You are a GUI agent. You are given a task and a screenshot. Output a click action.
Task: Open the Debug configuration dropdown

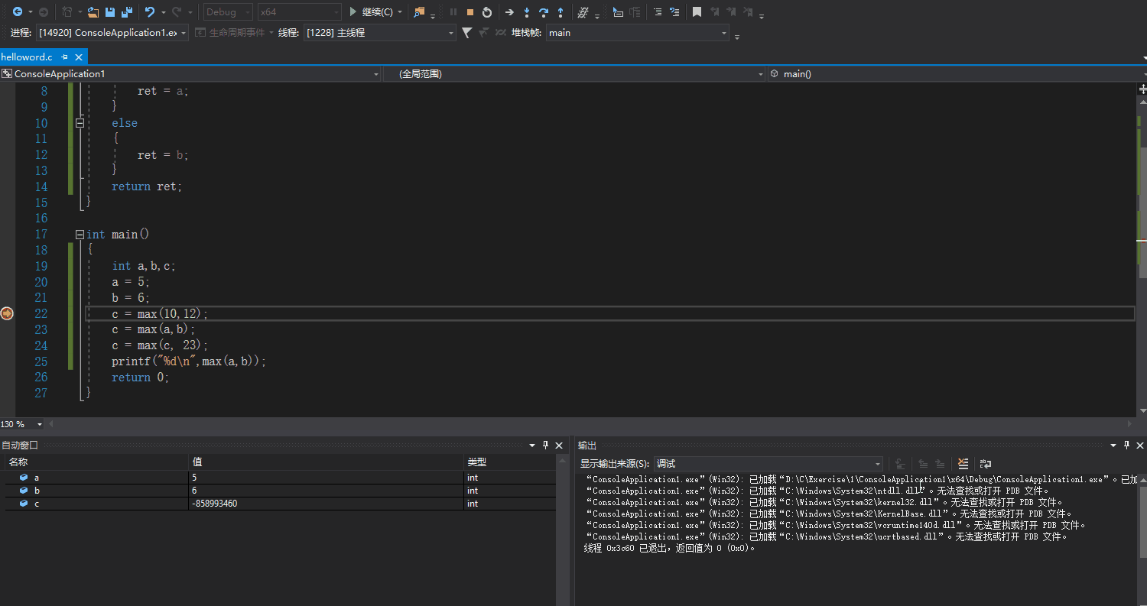click(x=228, y=12)
